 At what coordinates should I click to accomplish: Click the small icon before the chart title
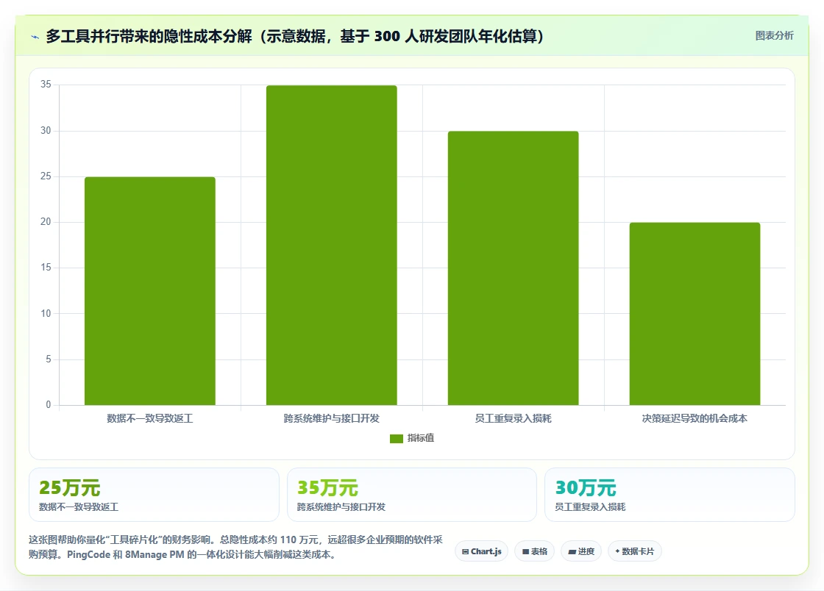(x=35, y=37)
